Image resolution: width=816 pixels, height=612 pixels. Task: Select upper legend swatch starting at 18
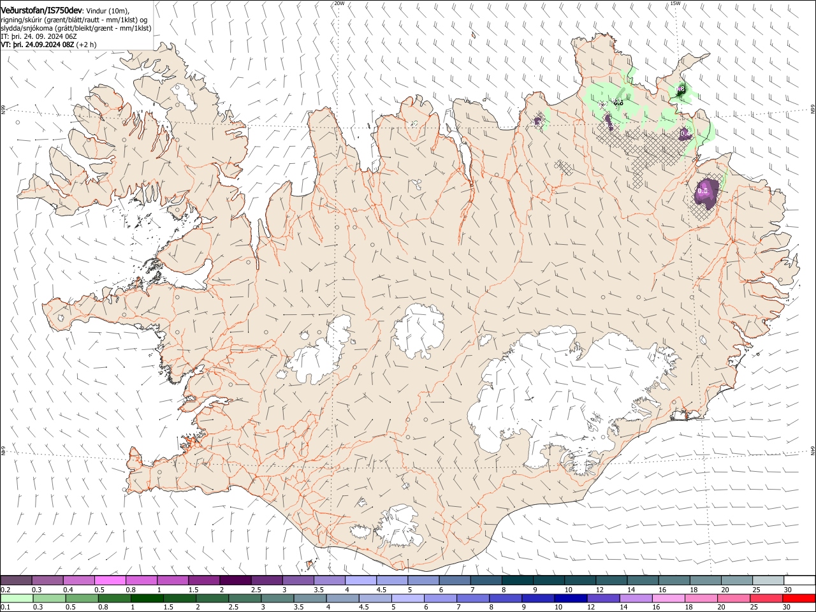(704, 580)
